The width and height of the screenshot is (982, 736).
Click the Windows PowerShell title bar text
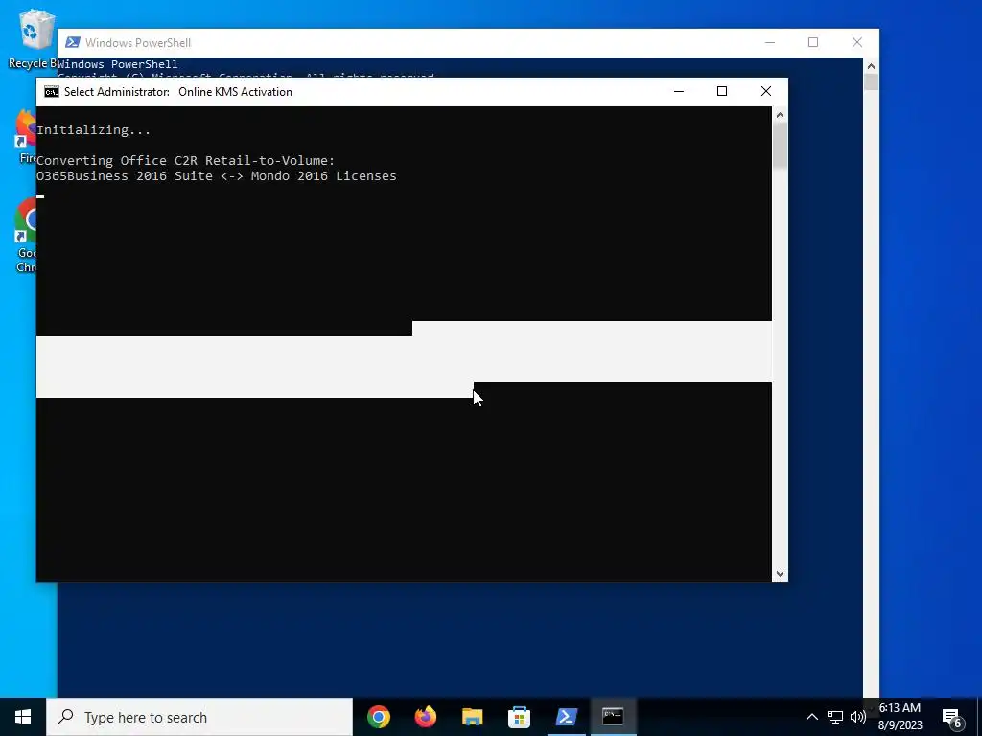[x=138, y=43]
